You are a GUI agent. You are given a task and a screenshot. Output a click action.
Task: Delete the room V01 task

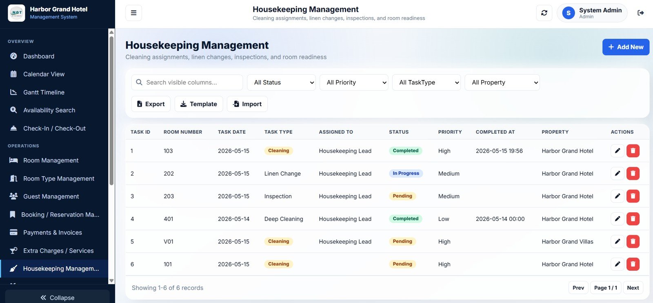pos(633,241)
